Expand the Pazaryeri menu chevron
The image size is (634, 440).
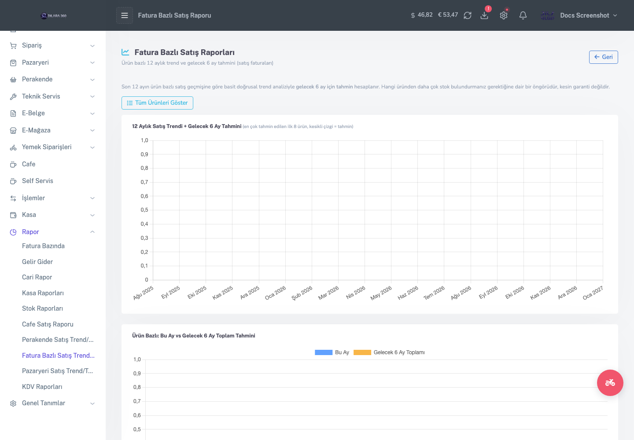click(x=92, y=62)
